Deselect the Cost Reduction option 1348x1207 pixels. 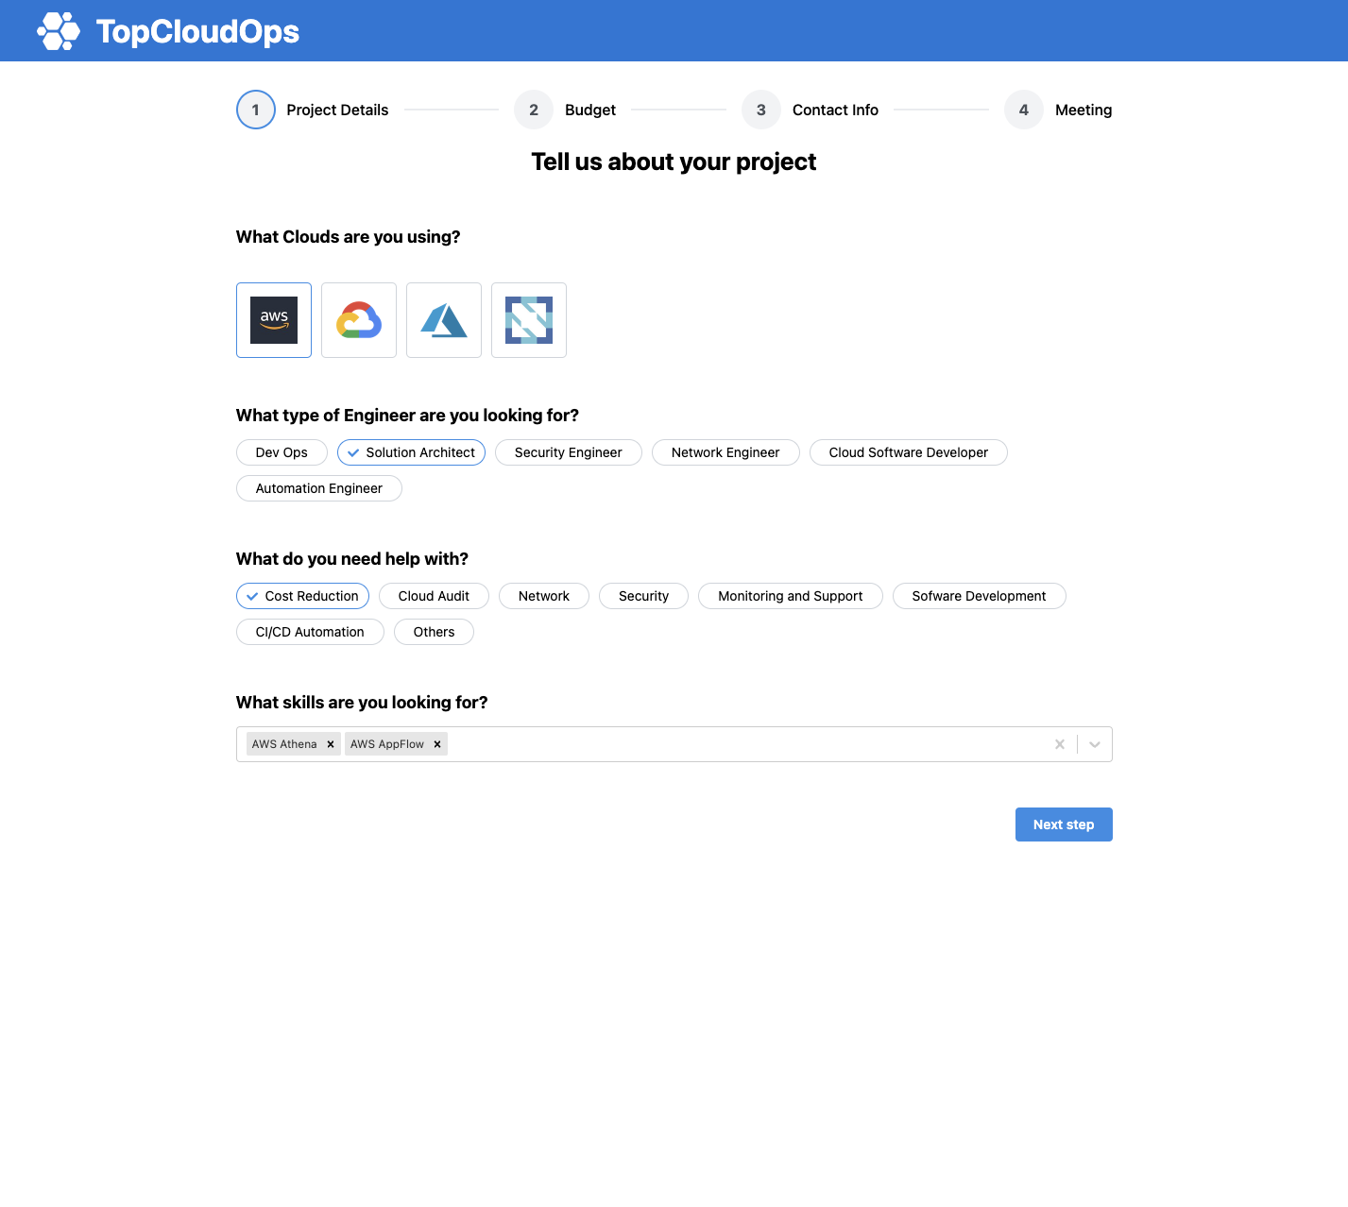(302, 596)
